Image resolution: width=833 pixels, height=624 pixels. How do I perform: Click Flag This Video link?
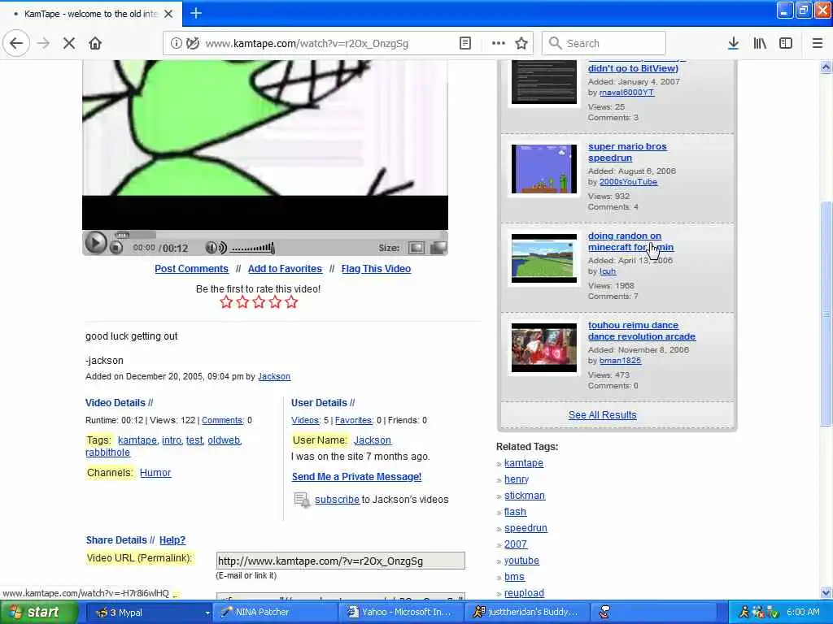(x=376, y=269)
